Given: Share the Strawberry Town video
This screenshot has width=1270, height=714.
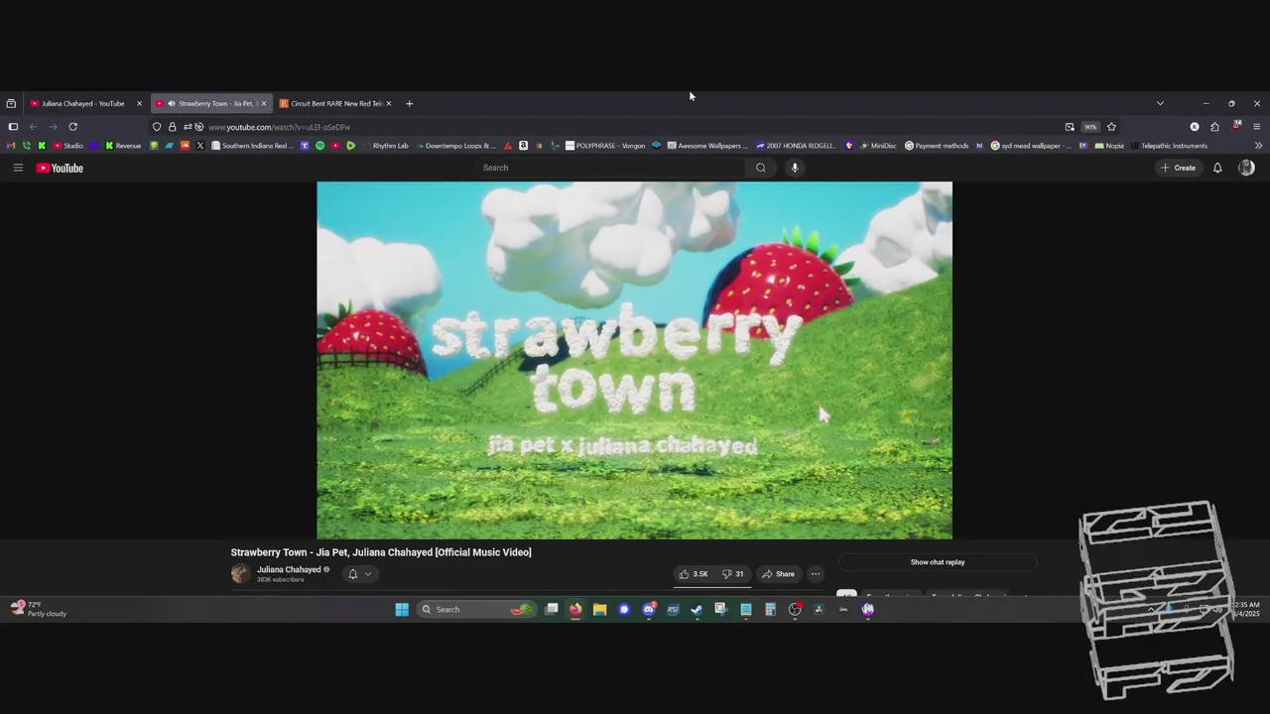Looking at the screenshot, I should [779, 574].
